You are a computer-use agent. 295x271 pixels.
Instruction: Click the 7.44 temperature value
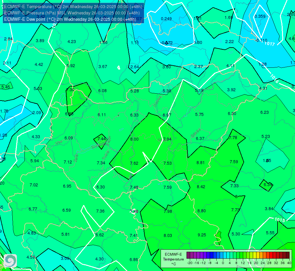(x=102, y=139)
